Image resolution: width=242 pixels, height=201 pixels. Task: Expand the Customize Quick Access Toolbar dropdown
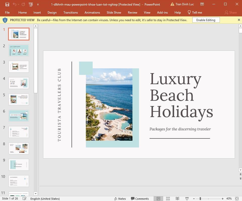pos(38,4)
